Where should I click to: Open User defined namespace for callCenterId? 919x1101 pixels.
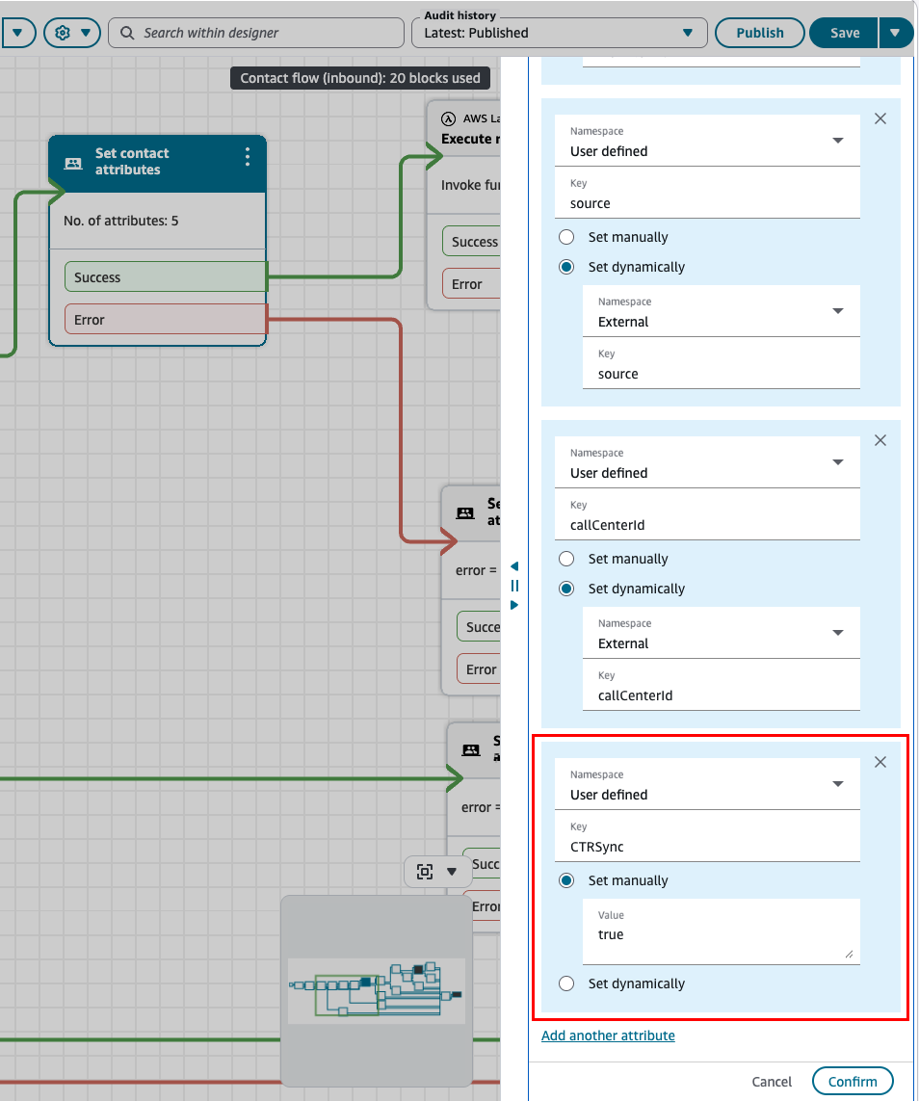(x=707, y=462)
